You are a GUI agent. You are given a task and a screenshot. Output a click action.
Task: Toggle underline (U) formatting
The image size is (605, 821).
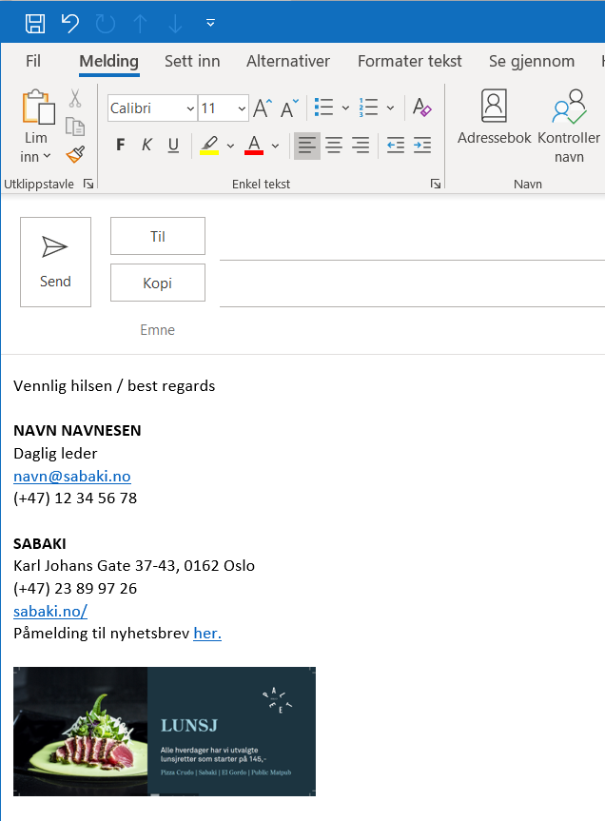pos(173,145)
